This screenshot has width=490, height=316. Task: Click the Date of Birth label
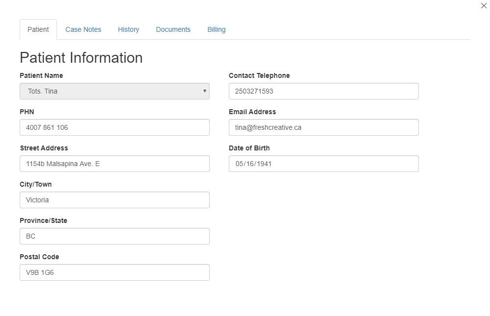pyautogui.click(x=249, y=148)
